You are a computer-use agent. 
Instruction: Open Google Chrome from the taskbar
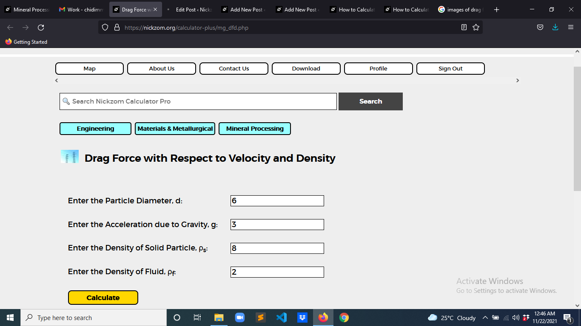tap(344, 318)
